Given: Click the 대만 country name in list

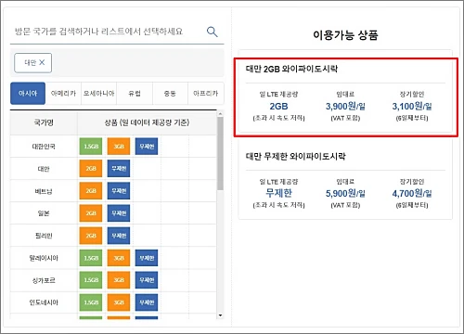Looking at the screenshot, I should (44, 169).
